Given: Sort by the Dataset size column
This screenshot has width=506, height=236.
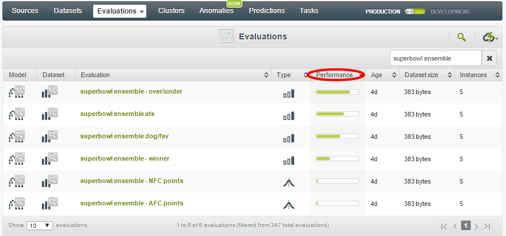Looking at the screenshot, I should tap(421, 75).
